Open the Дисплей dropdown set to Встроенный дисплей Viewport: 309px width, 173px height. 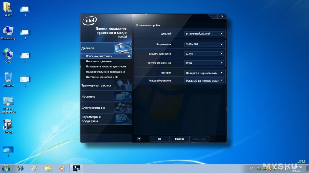point(204,33)
